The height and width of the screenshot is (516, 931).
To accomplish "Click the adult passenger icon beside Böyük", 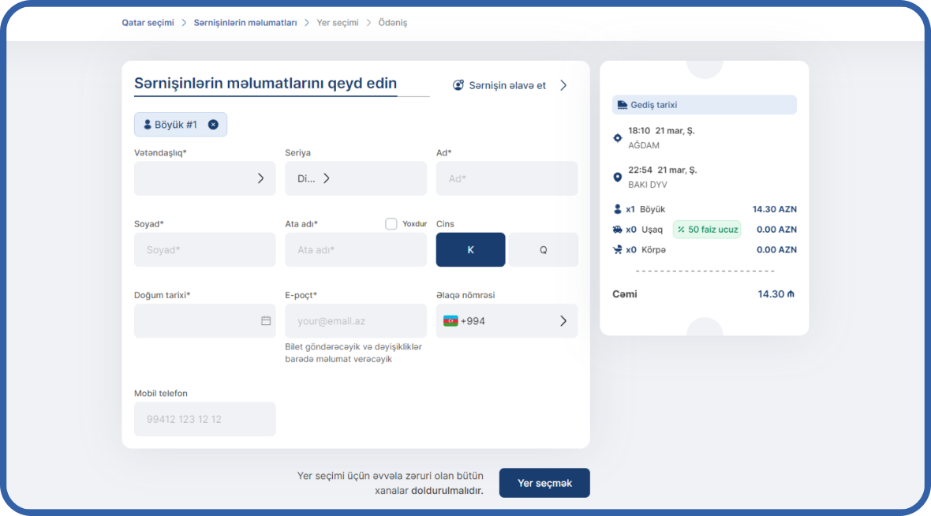I will tap(618, 210).
